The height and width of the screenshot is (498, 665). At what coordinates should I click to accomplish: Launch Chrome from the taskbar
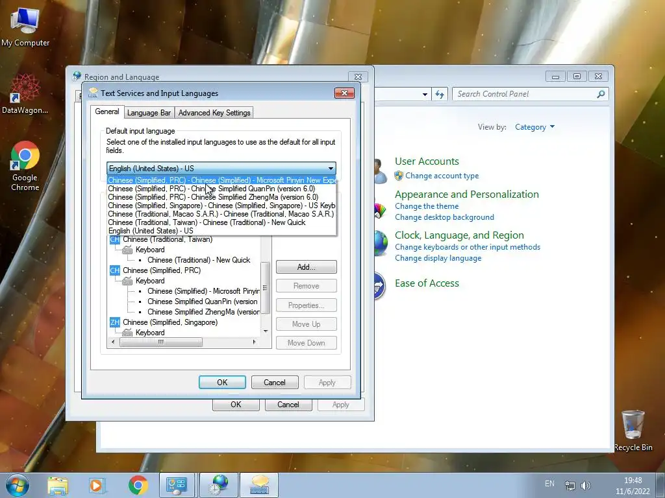[138, 485]
